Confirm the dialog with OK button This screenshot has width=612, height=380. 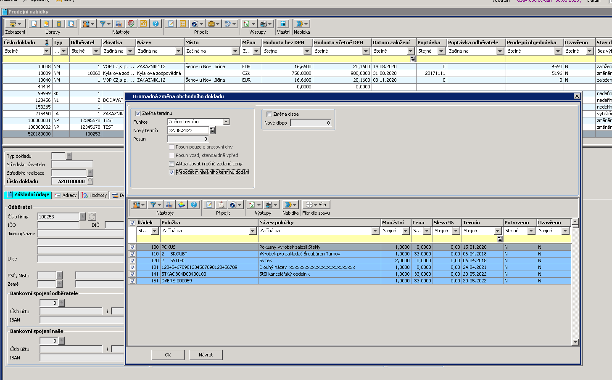pyautogui.click(x=168, y=355)
